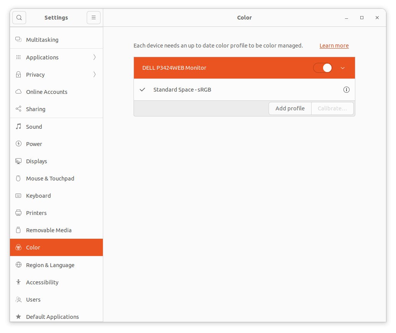Screen dimensions: 396x333
Task: Select Region & Language in sidebar
Action: click(56, 265)
